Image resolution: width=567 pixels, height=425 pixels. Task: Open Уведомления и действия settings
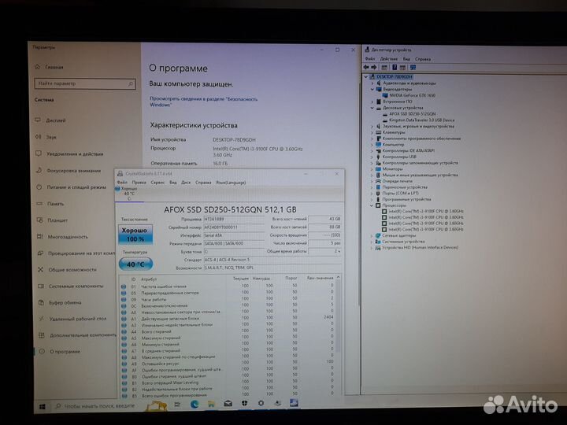pos(69,154)
